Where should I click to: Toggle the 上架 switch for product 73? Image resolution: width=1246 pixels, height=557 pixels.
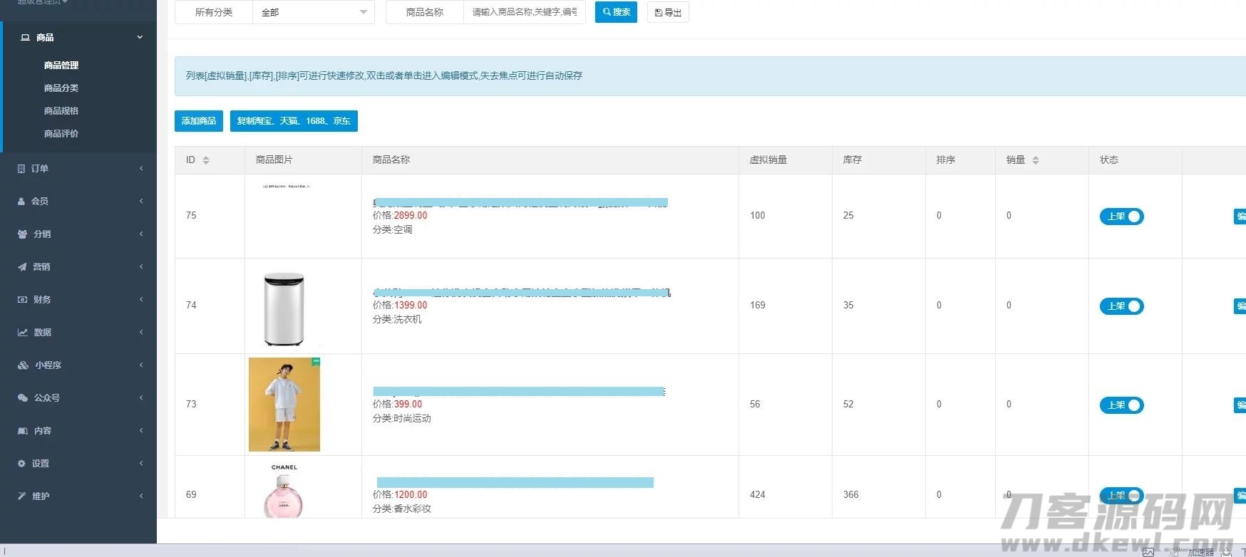tap(1121, 405)
